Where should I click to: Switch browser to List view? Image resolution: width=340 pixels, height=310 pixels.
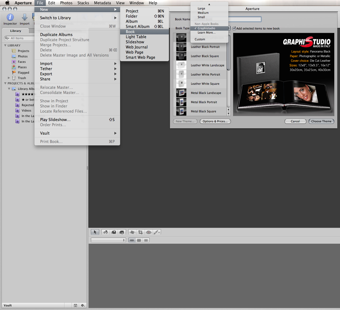[146, 240]
